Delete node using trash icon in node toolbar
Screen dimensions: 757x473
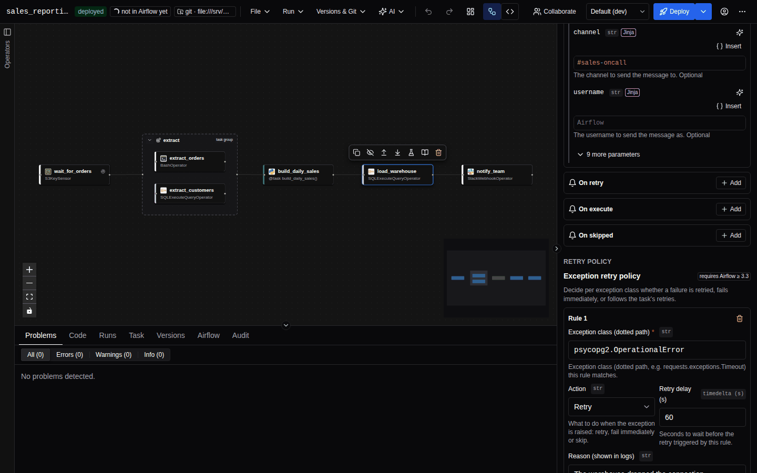click(438, 152)
